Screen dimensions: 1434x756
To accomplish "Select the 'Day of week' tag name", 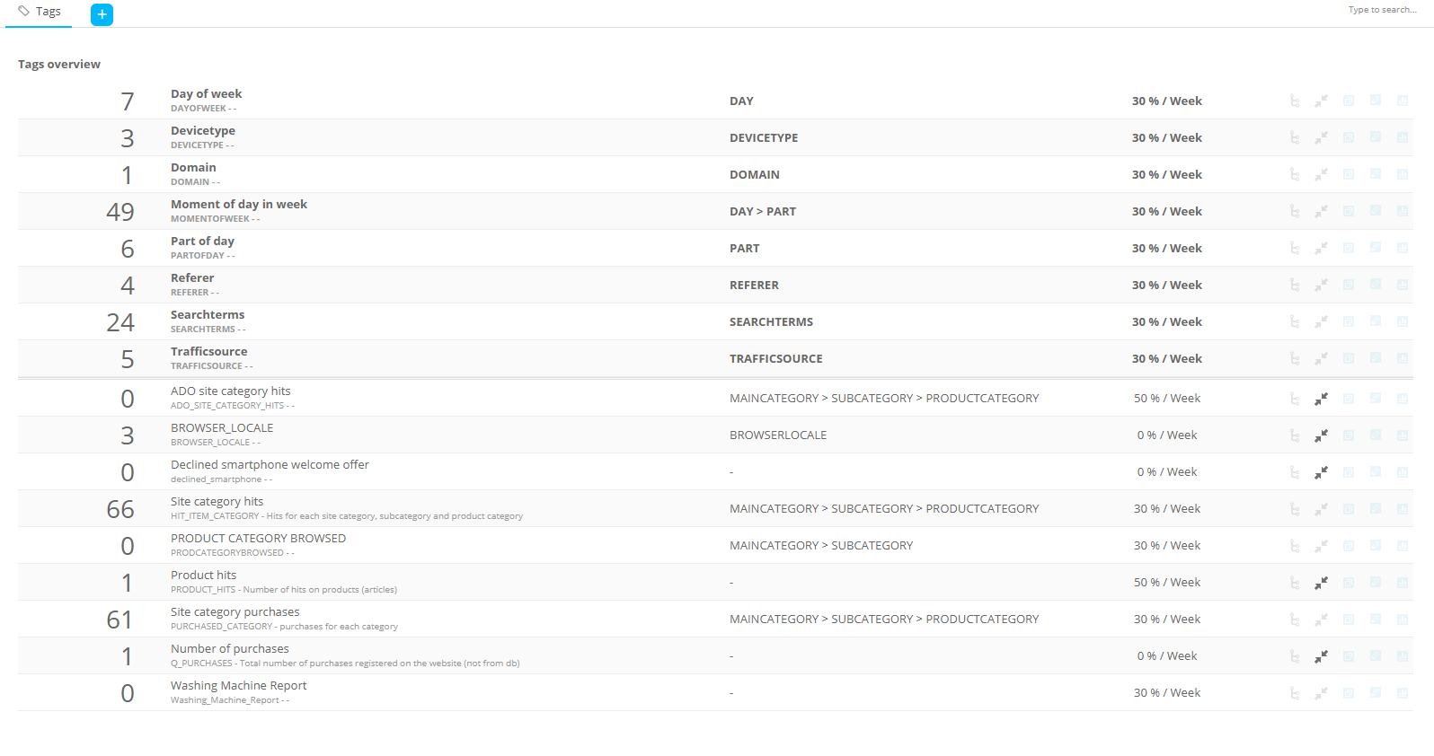I will point(206,93).
